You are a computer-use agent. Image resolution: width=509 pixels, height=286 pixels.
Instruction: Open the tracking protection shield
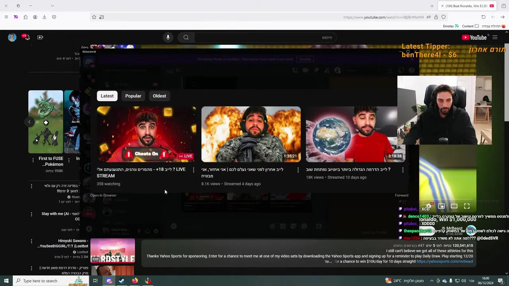(444, 17)
